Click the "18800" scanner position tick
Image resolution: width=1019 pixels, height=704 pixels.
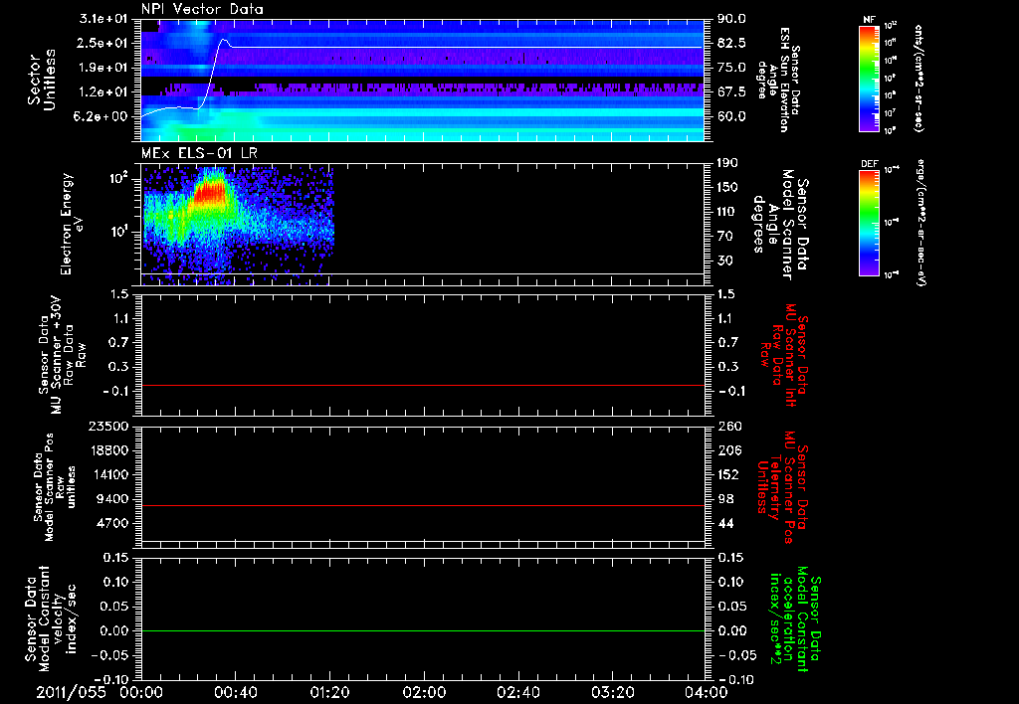pos(109,450)
